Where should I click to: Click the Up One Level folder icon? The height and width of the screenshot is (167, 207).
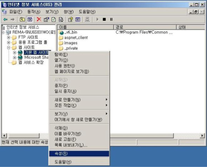[x=22, y=20]
